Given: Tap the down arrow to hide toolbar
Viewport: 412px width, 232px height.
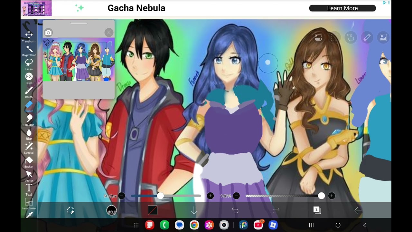Looking at the screenshot, I should click(x=193, y=211).
